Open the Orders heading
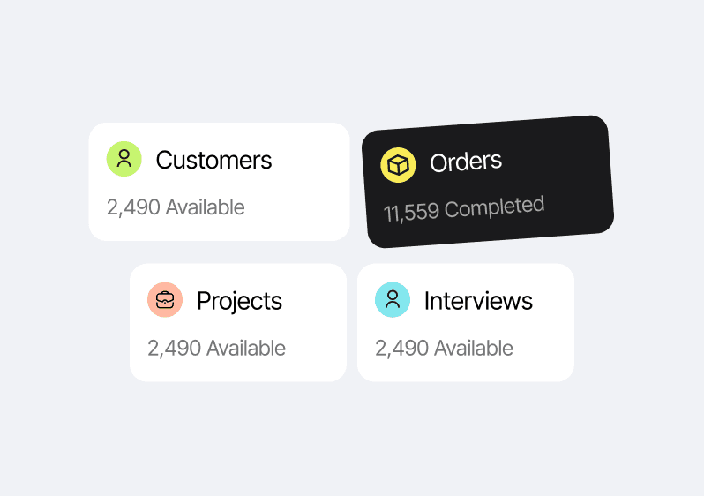The height and width of the screenshot is (496, 704). (466, 162)
